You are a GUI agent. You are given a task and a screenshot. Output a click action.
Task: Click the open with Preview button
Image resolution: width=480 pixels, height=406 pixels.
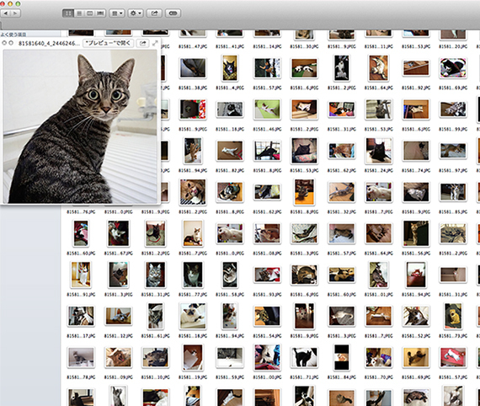tap(108, 43)
